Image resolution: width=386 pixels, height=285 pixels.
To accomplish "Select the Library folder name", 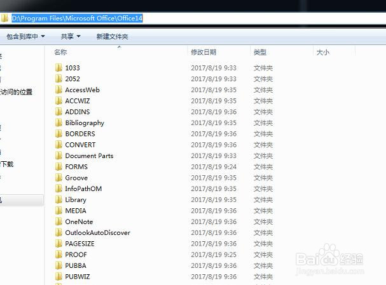I will point(76,200).
